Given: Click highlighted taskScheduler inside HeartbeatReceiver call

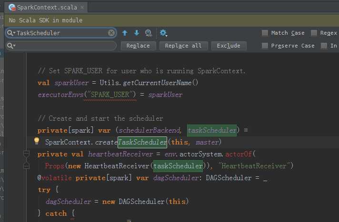Looking at the screenshot, I should pos(178,166).
